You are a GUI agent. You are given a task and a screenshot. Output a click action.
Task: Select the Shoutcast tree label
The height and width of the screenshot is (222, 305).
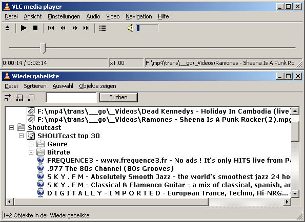coord(45,128)
